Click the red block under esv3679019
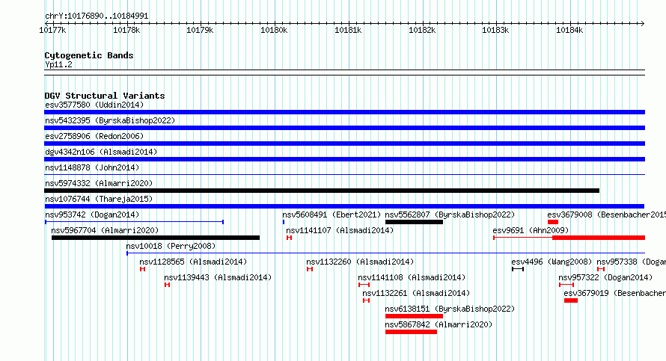 pyautogui.click(x=571, y=300)
